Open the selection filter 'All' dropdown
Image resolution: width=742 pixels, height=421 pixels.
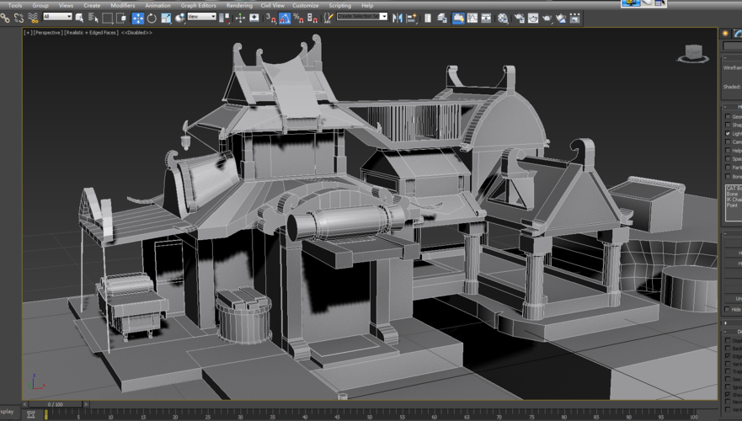pos(57,17)
